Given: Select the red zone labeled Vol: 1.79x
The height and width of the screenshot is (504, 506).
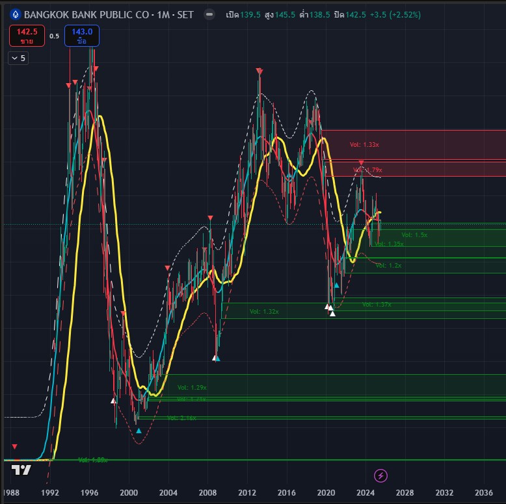Looking at the screenshot, I should pyautogui.click(x=416, y=169).
